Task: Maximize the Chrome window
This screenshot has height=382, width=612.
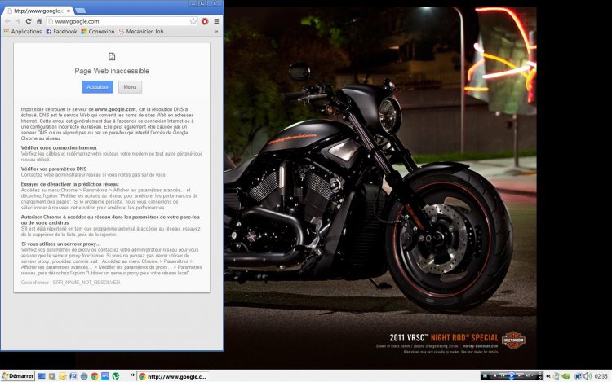Action: (203, 3)
